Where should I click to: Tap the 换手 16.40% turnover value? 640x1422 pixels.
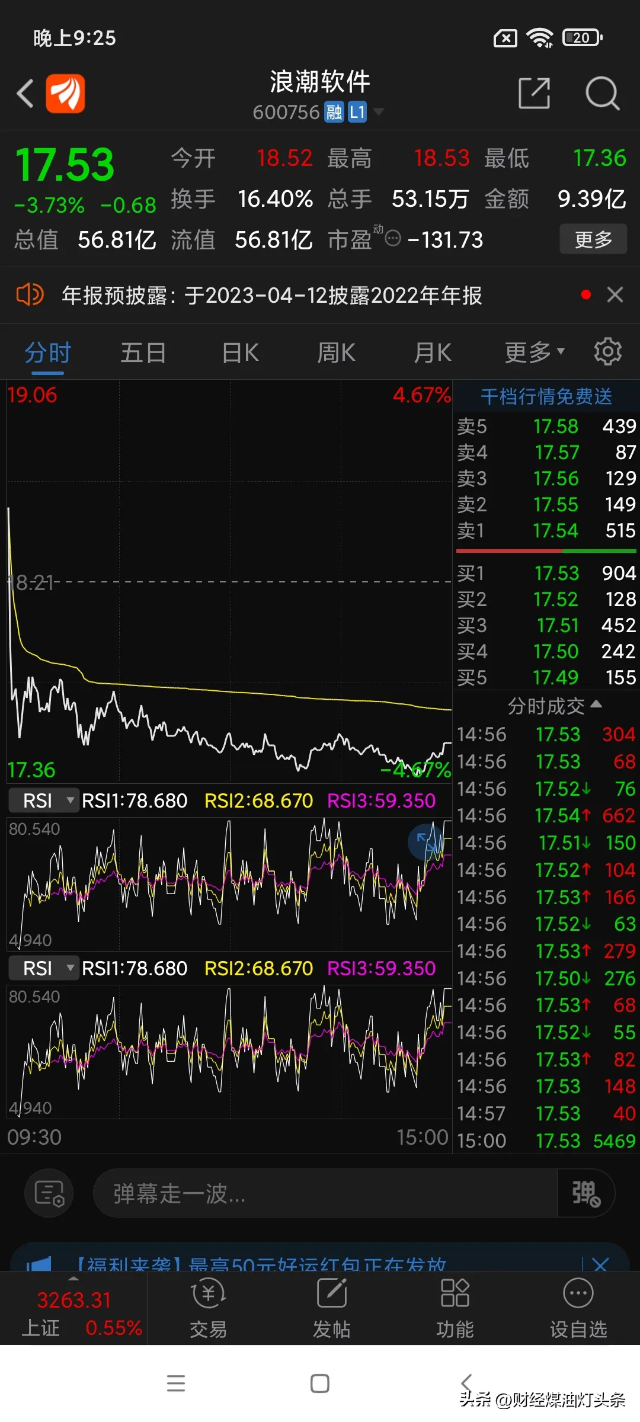tap(275, 199)
